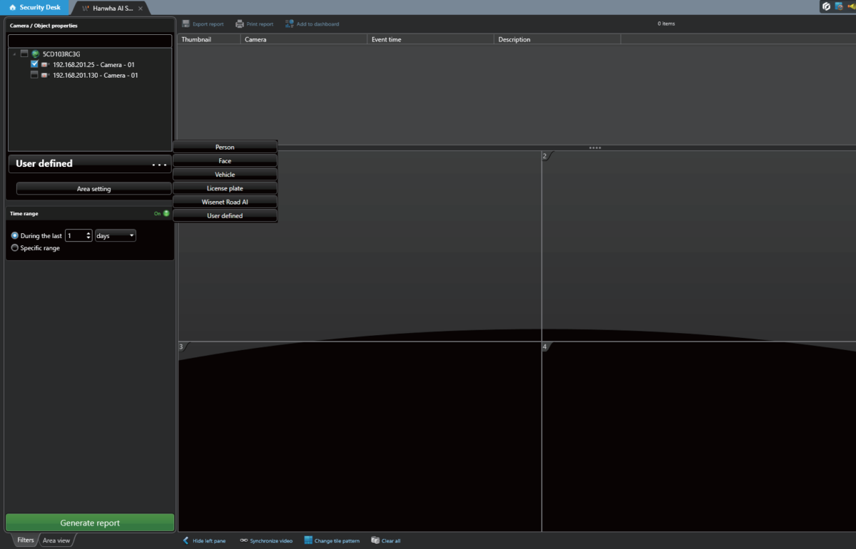Check the 192.168.201.130 - Camera - 01 checkbox
This screenshot has width=856, height=549.
click(34, 75)
